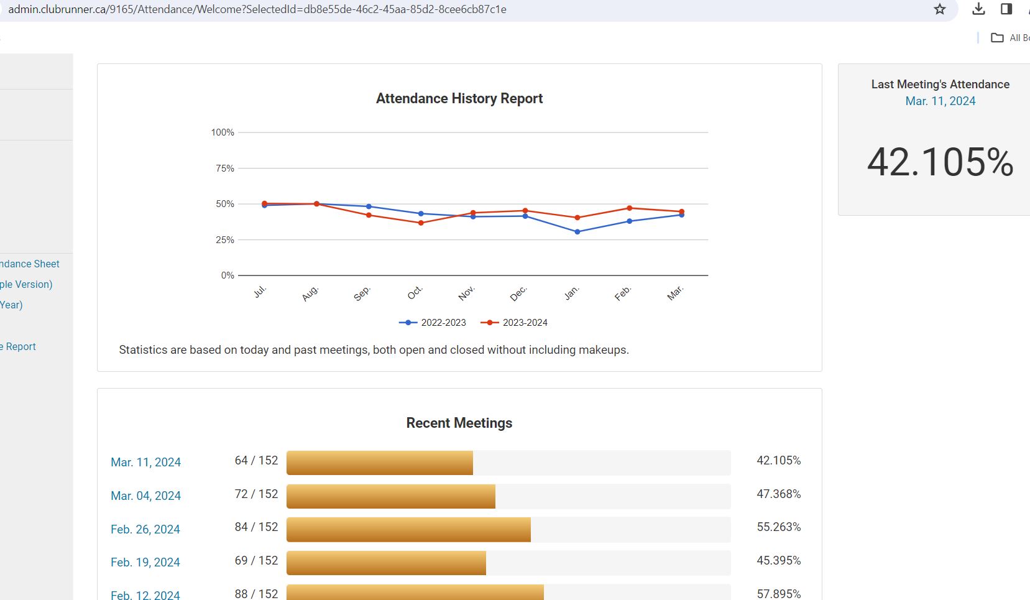Select the 2023-2024 February data point
The height and width of the screenshot is (600, 1030).
point(630,208)
